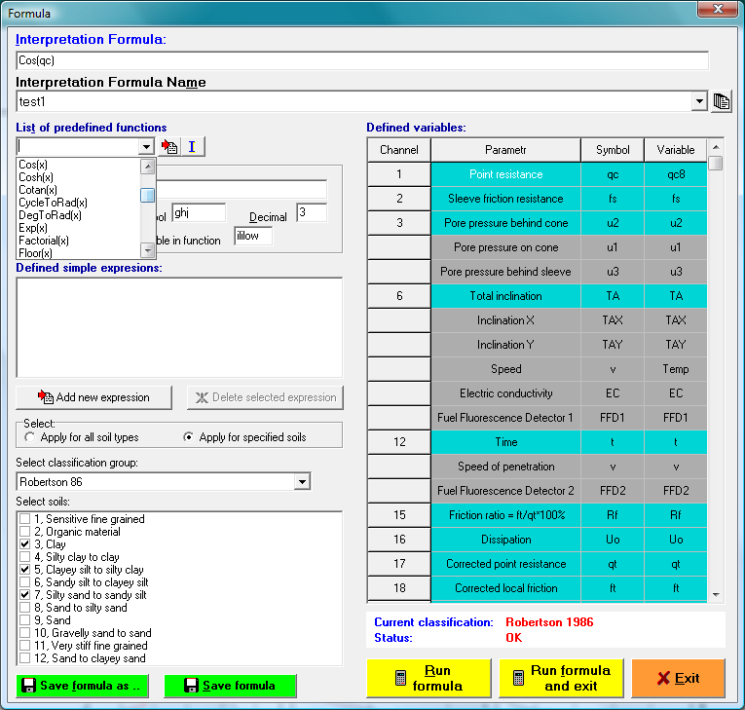745x710 pixels.
Task: Click the yellow Run formula button
Action: [x=428, y=678]
